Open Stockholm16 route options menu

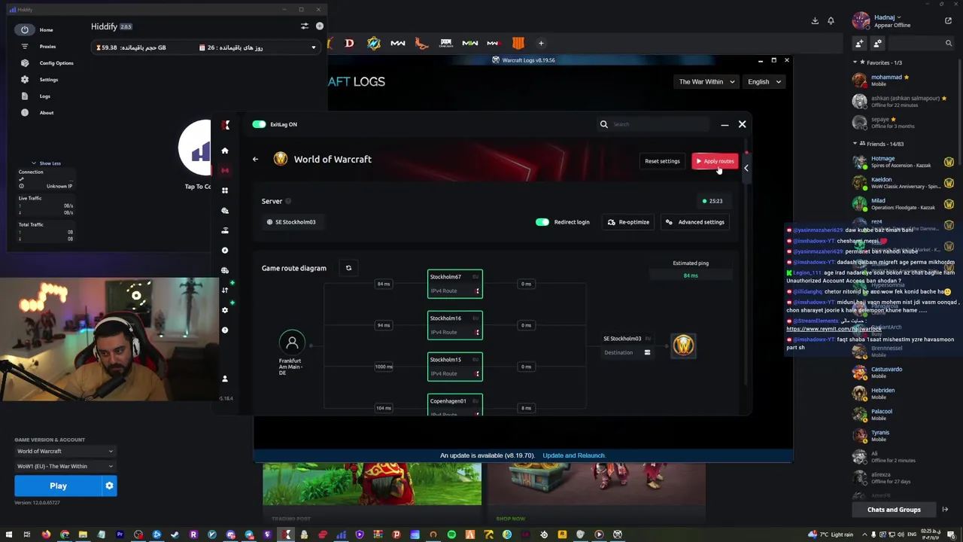click(x=477, y=332)
